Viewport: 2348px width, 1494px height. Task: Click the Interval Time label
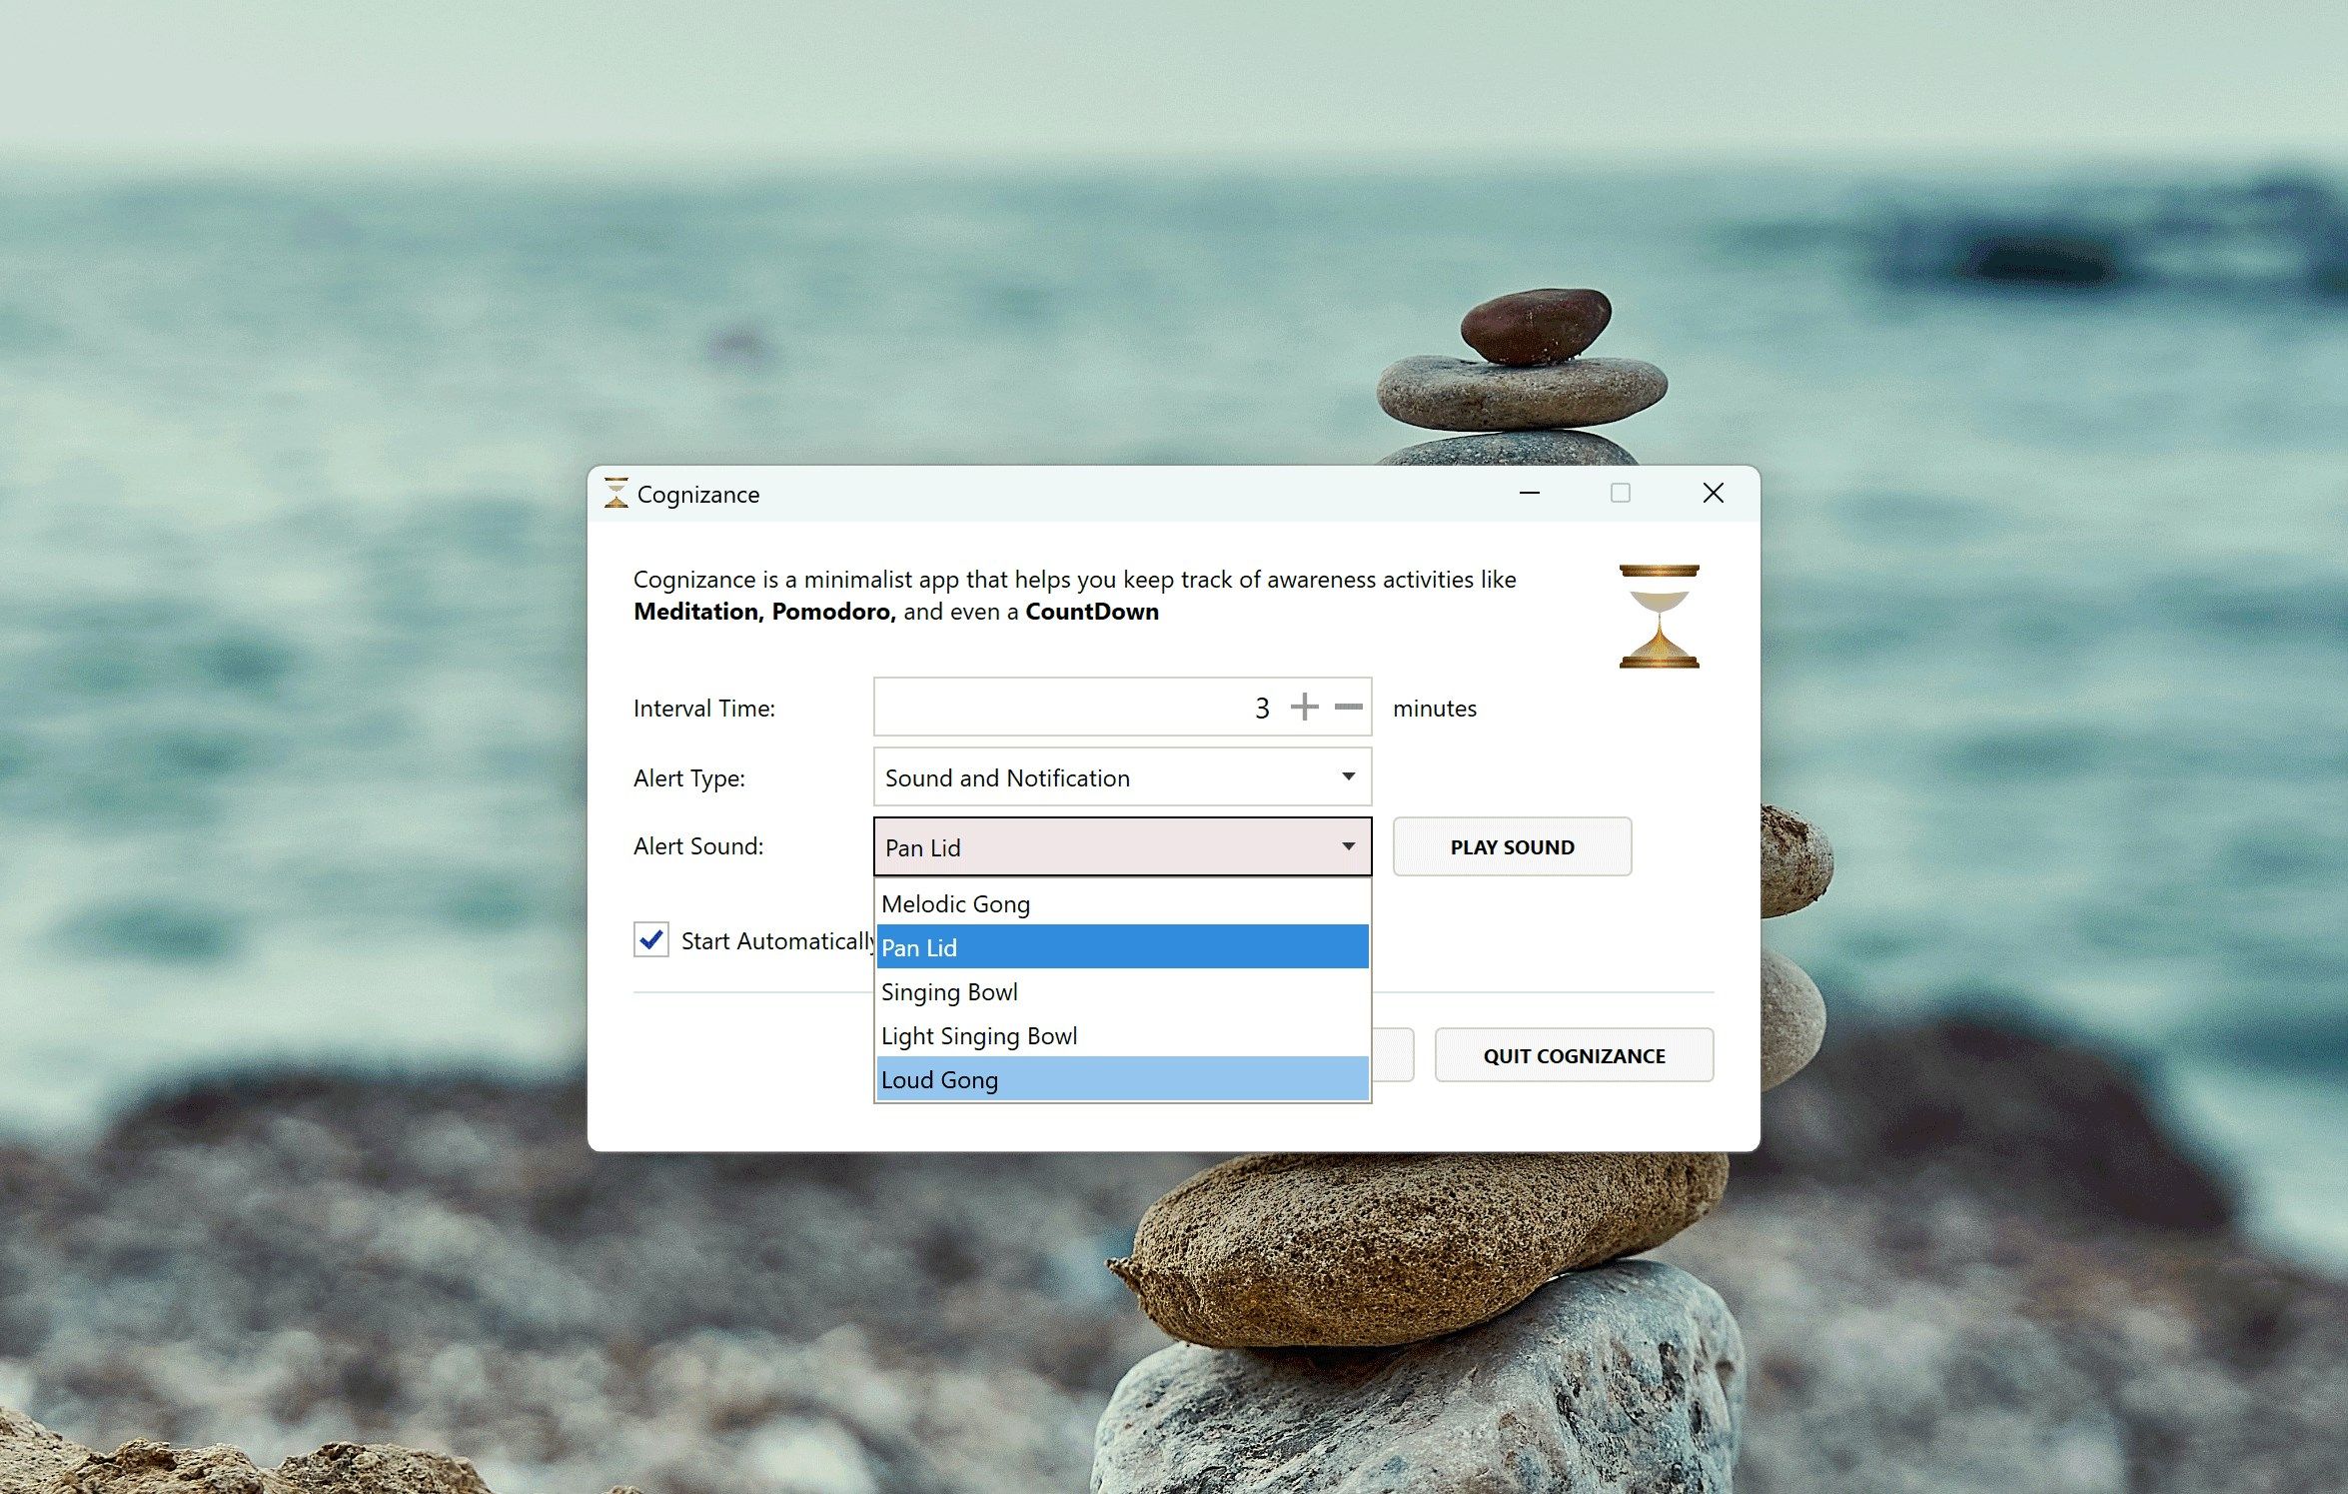click(x=704, y=709)
